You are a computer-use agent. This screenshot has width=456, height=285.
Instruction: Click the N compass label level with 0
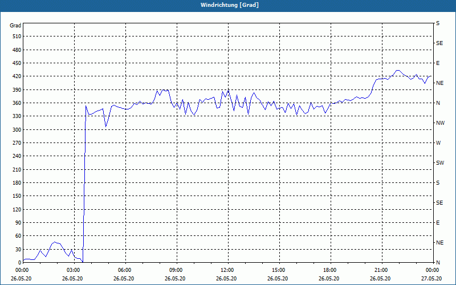coord(438,263)
